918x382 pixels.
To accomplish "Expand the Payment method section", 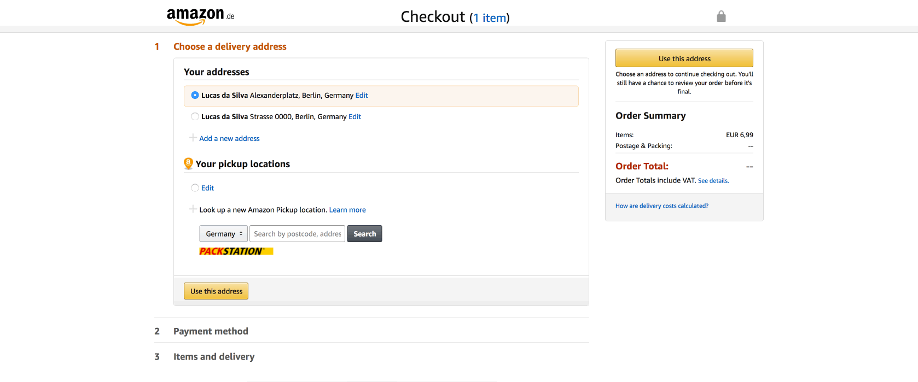I will click(x=211, y=331).
